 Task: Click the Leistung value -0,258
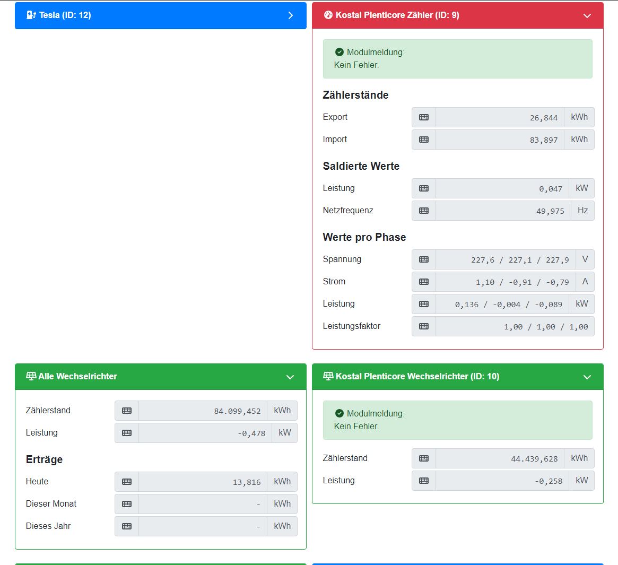point(502,481)
